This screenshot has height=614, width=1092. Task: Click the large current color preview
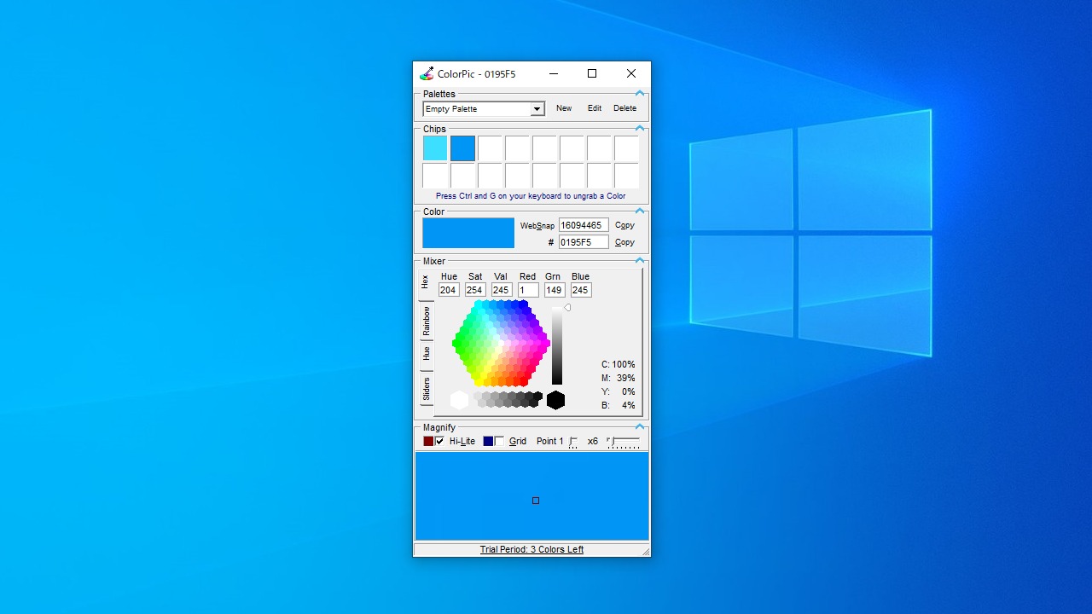[468, 233]
